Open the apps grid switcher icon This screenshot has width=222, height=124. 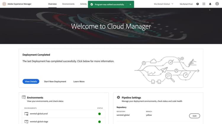pyautogui.click(x=204, y=4)
